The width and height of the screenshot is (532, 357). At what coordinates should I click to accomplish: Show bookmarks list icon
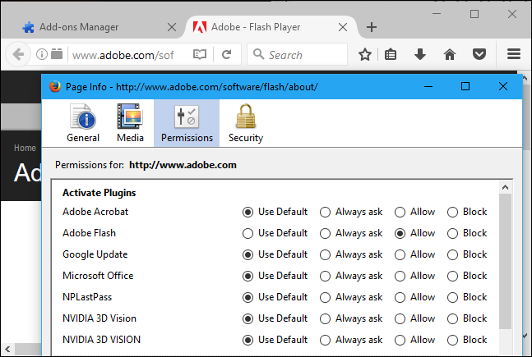coord(391,55)
